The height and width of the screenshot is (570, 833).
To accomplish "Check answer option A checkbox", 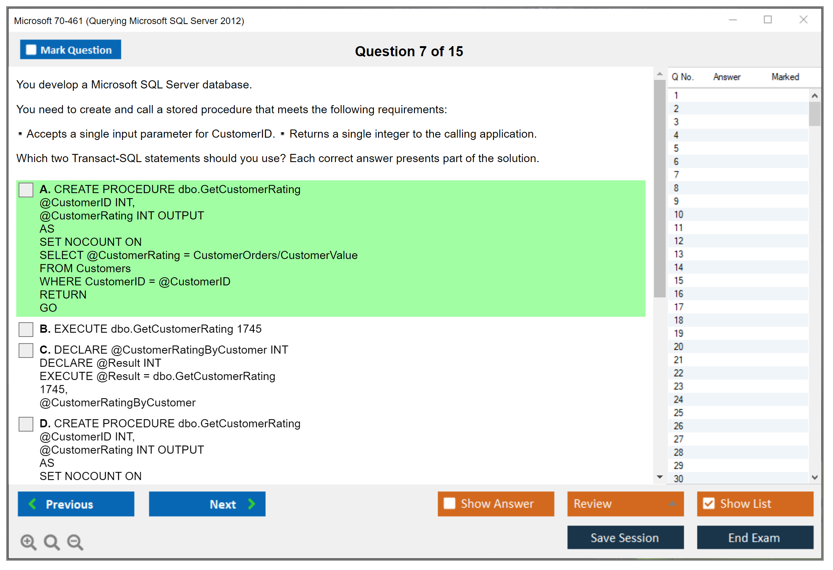I will coord(26,190).
